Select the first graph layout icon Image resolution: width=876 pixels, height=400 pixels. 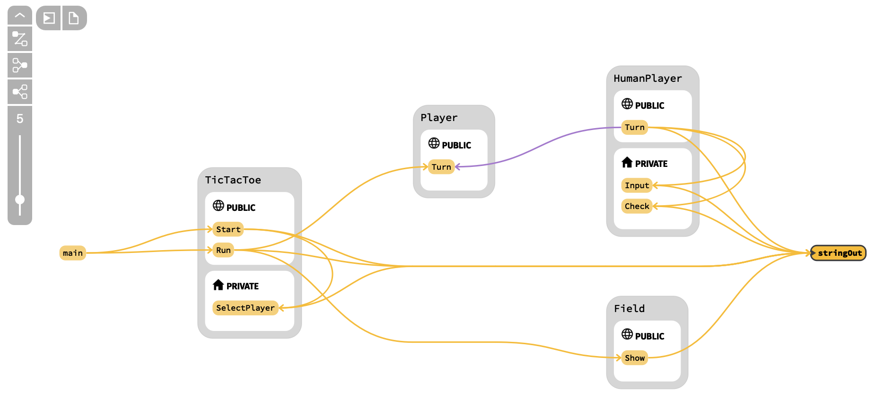(20, 39)
